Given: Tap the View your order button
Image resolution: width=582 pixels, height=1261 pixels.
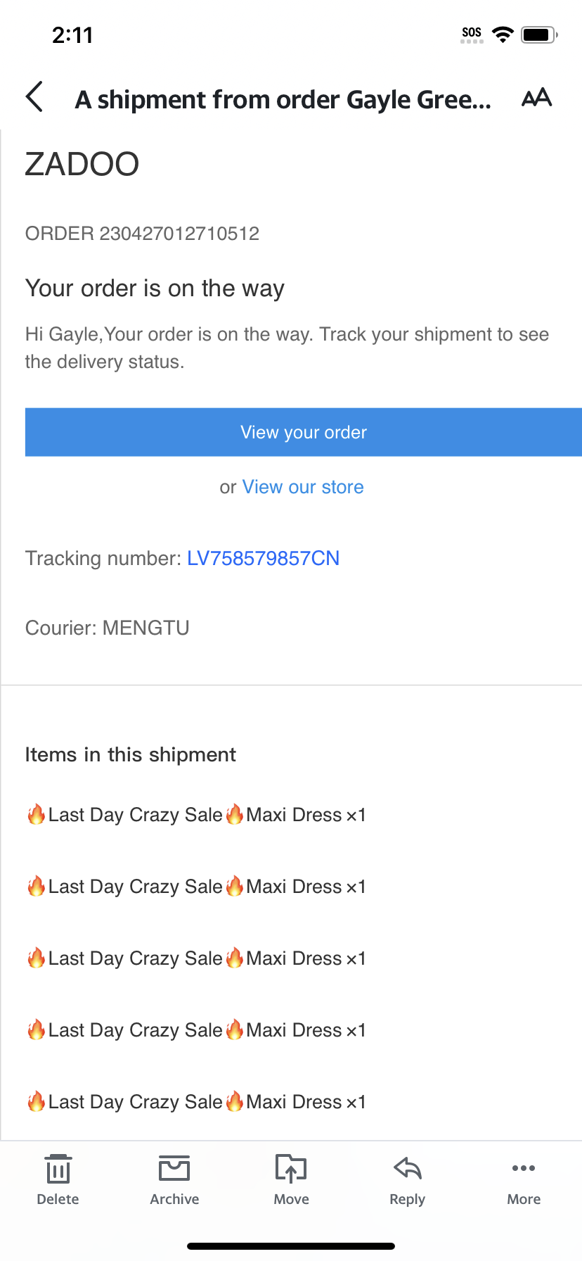Looking at the screenshot, I should click(304, 432).
